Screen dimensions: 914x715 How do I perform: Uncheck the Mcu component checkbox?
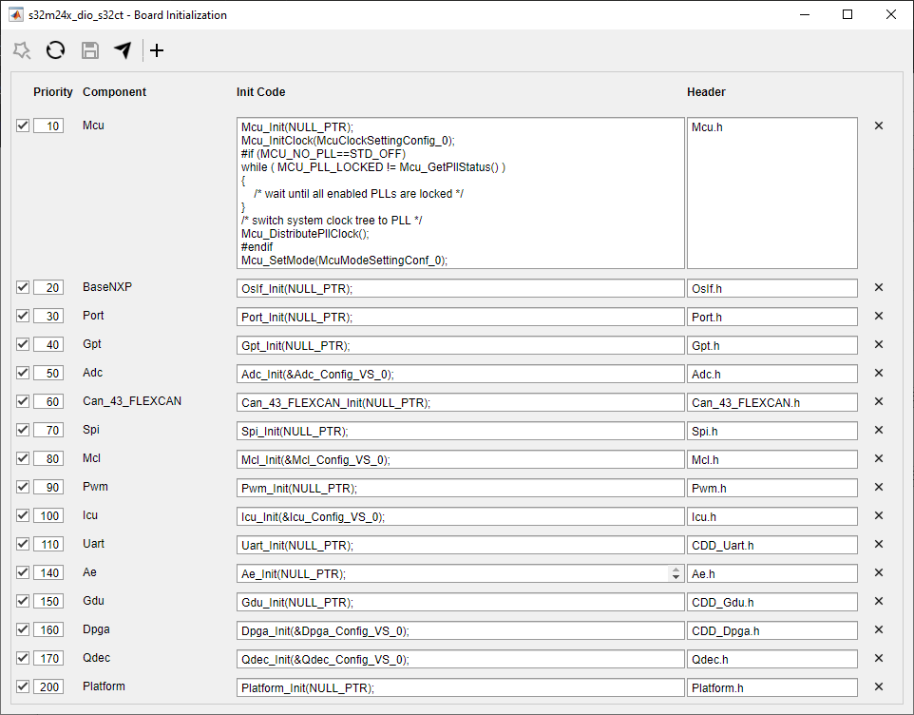tap(23, 126)
